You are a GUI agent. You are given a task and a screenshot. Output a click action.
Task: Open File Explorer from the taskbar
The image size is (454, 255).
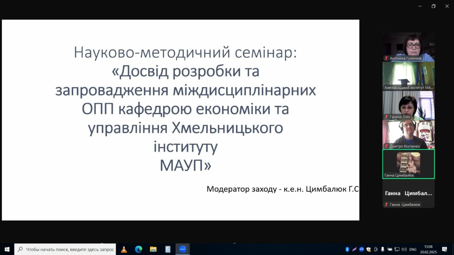click(x=153, y=249)
